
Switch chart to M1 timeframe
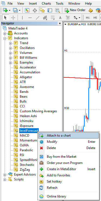[88, 18]
